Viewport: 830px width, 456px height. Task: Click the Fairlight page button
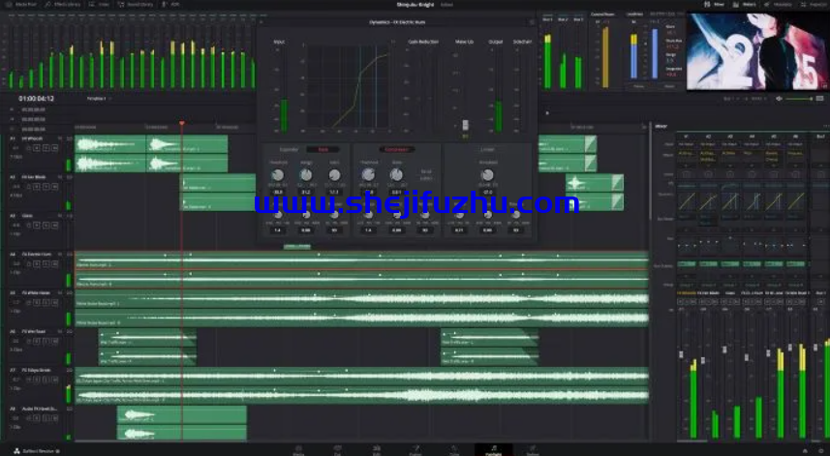(493, 450)
